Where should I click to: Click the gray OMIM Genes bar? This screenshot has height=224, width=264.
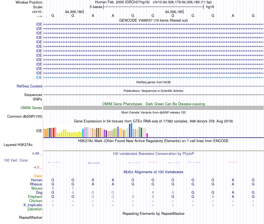tap(153, 108)
